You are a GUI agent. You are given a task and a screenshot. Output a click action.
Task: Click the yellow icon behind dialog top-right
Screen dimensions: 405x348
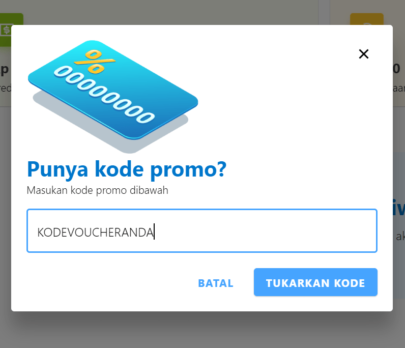(366, 19)
